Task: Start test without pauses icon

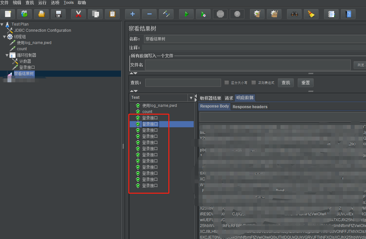Action: (203, 14)
